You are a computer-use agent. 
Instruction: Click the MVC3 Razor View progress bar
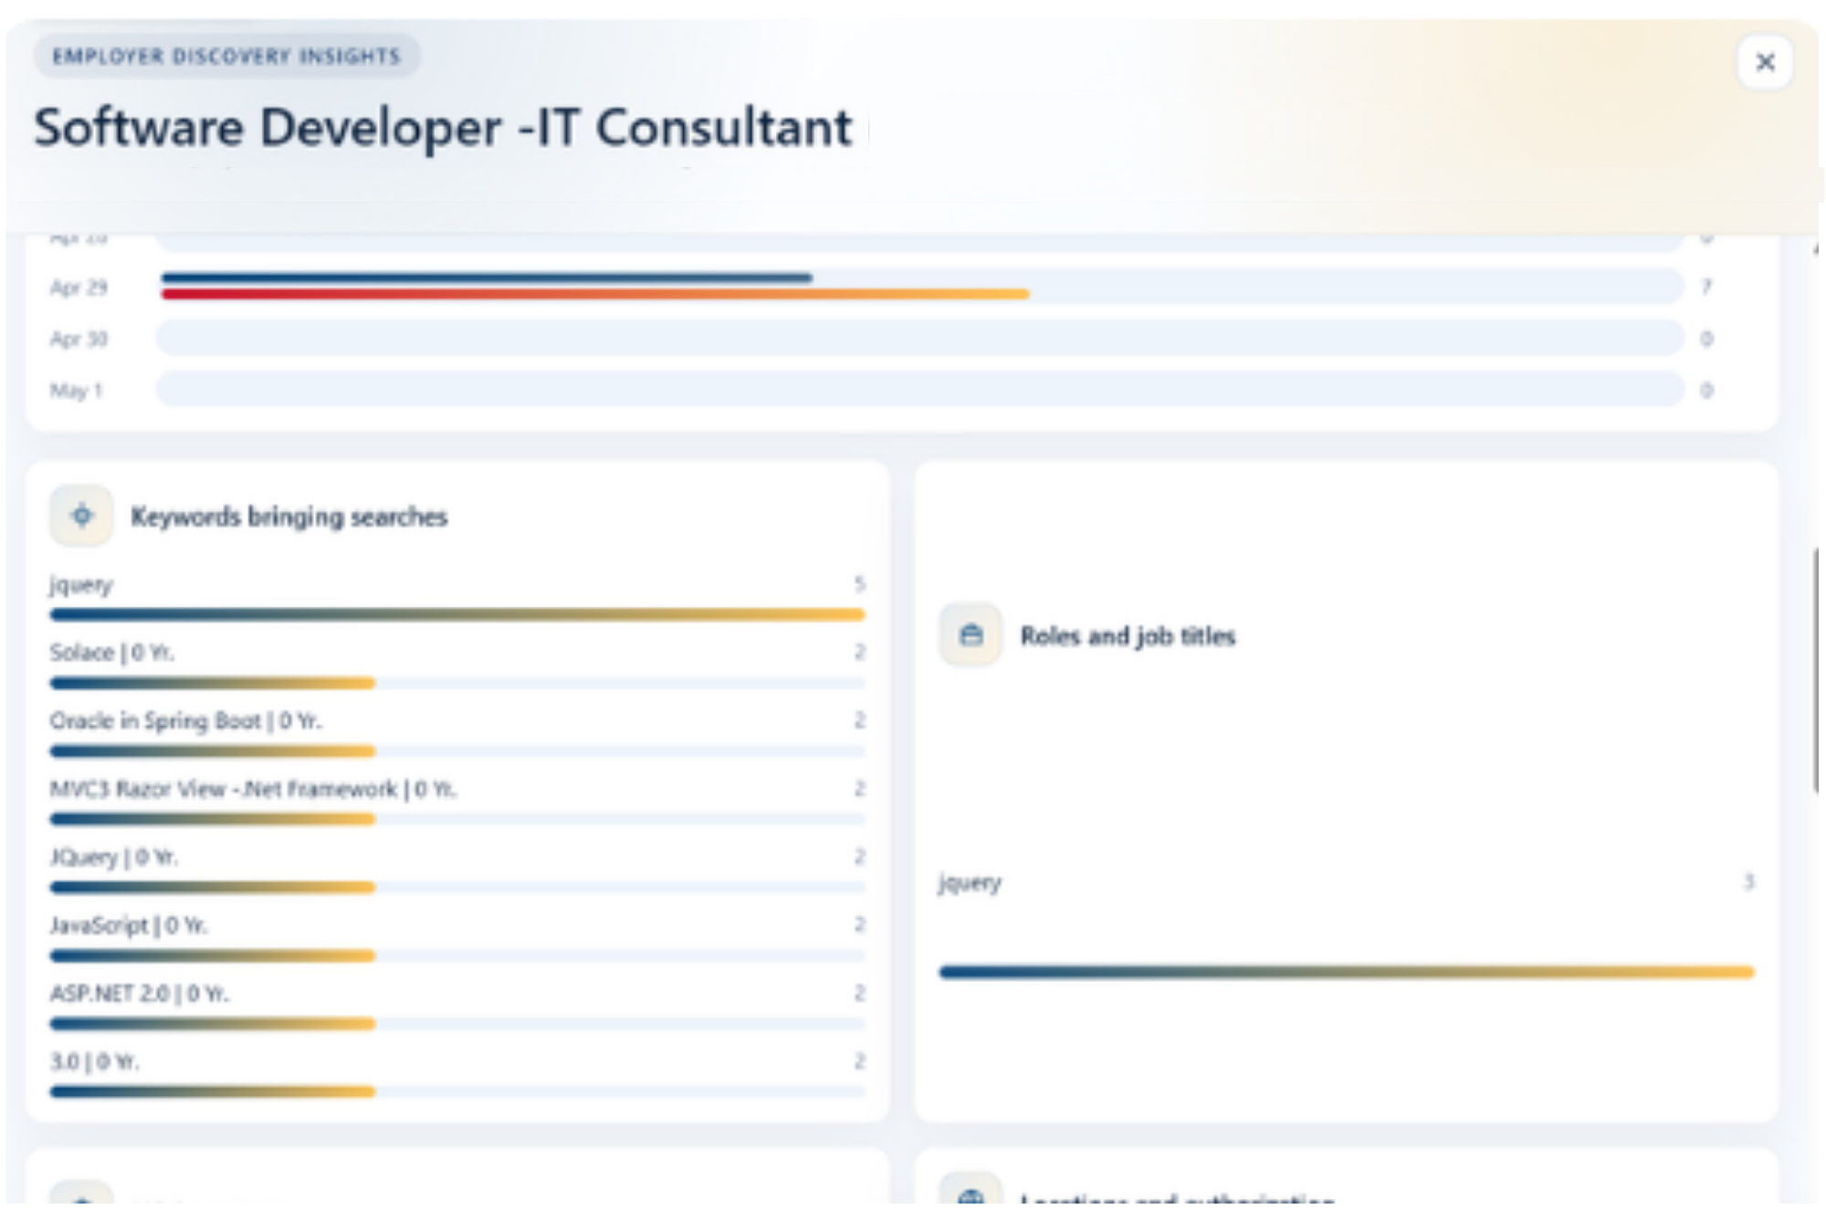[456, 818]
